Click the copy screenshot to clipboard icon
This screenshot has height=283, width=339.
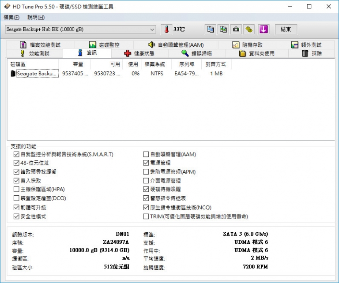point(223,29)
